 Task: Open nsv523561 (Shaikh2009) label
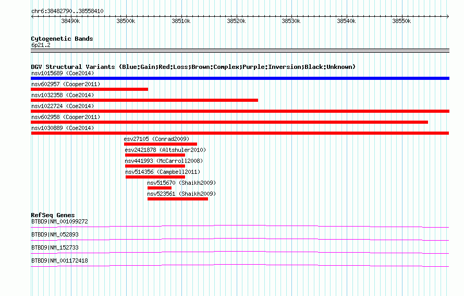pos(182,194)
